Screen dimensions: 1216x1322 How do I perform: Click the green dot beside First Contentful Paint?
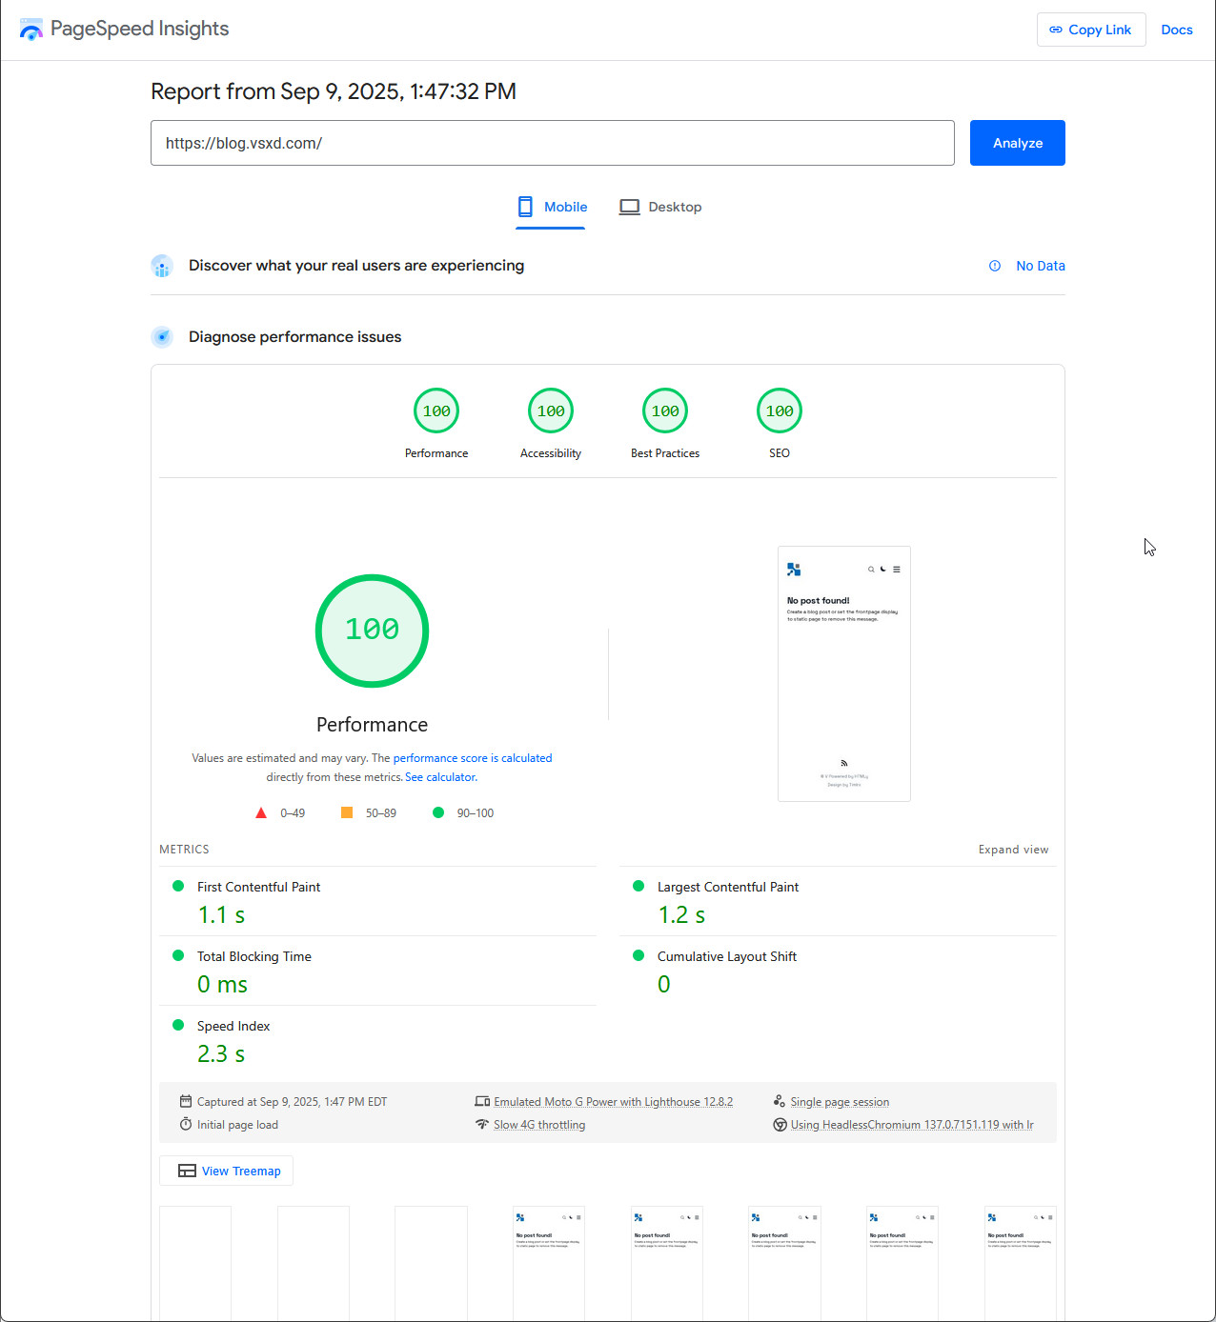coord(178,886)
